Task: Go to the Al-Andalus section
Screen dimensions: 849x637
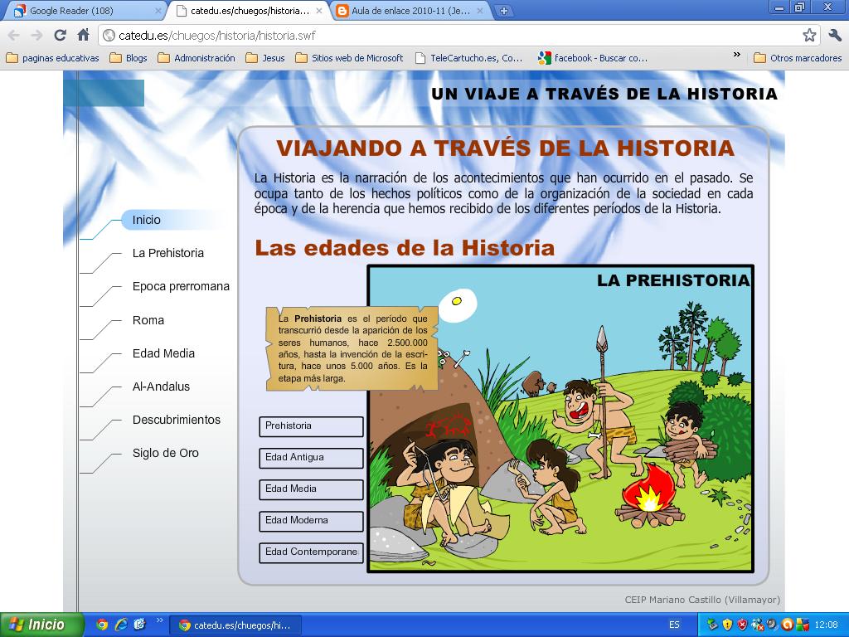Action: pyautogui.click(x=162, y=387)
